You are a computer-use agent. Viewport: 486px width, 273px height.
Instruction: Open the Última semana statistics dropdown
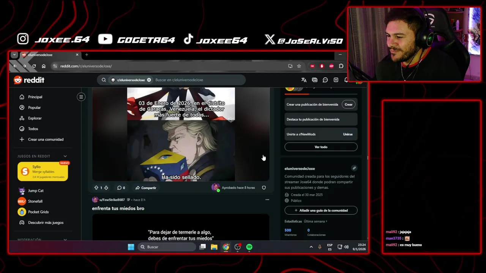(x=316, y=221)
